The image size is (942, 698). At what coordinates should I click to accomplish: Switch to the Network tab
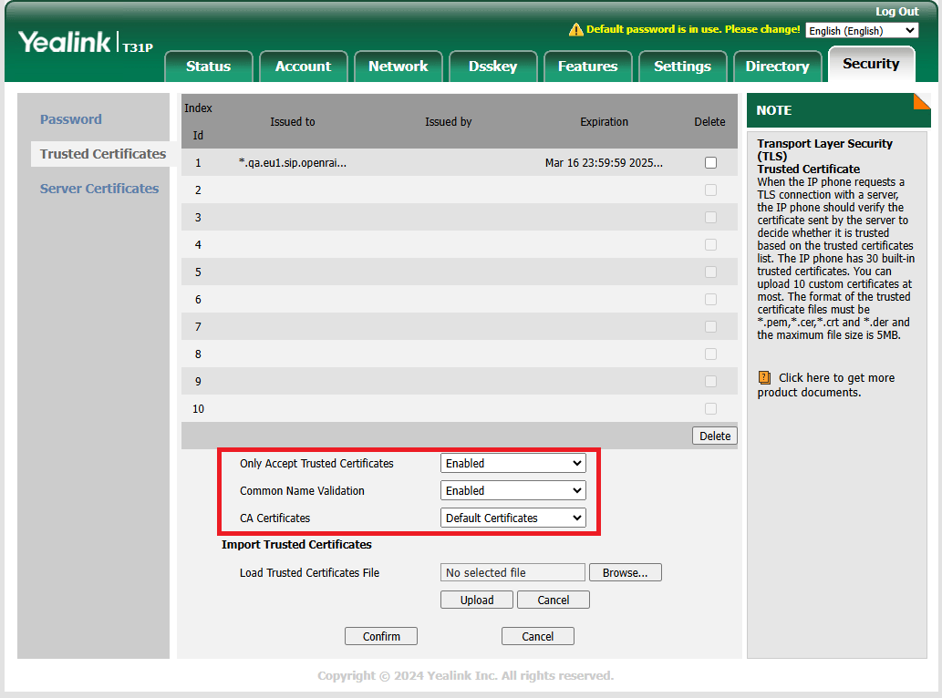tap(399, 66)
